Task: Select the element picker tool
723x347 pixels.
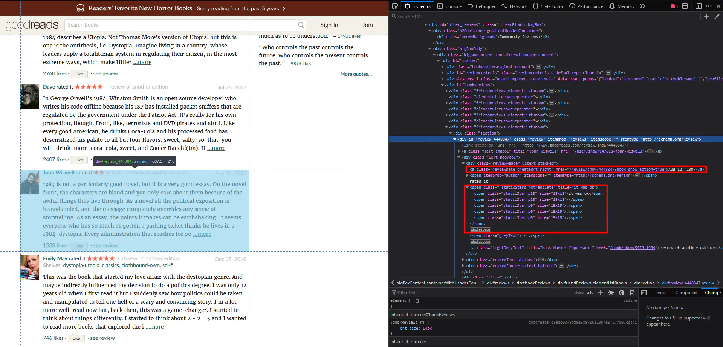Action: coord(395,6)
